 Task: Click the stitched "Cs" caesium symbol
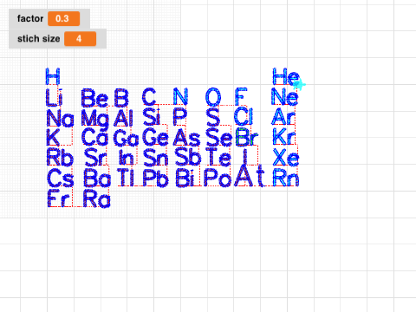tap(61, 178)
